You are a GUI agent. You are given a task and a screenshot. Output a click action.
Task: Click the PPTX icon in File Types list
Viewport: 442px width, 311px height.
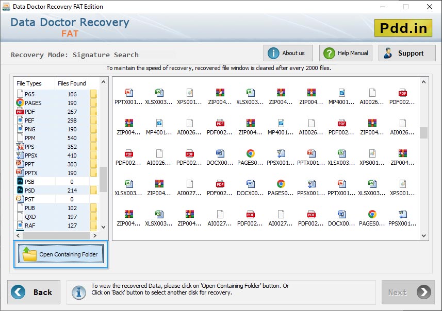tap(20, 172)
